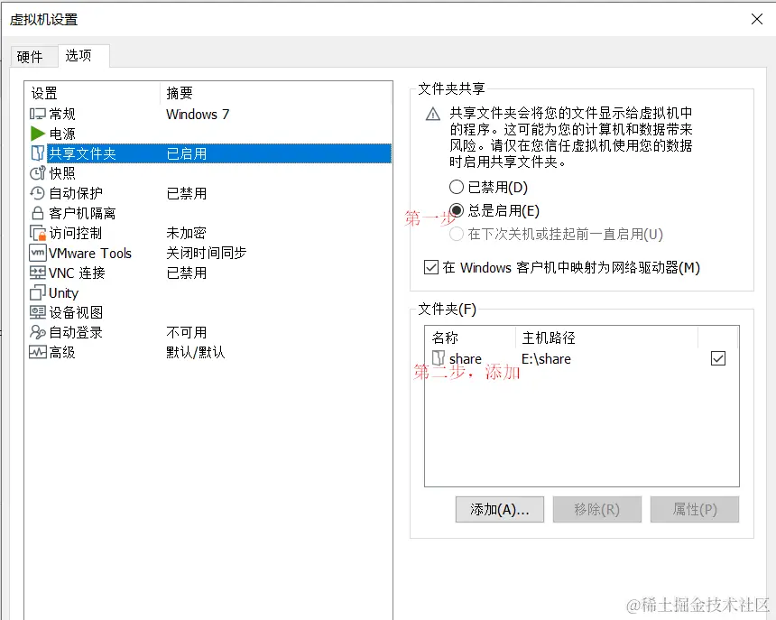
Task: Close the 虚拟机设置 dialog
Action: tap(757, 19)
